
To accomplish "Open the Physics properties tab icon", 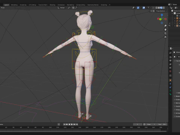I will tap(170, 84).
